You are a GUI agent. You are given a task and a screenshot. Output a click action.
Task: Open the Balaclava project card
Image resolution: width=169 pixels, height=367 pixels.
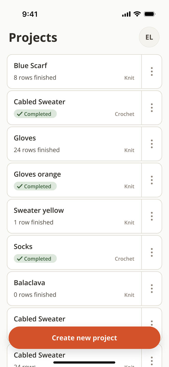click(74, 289)
